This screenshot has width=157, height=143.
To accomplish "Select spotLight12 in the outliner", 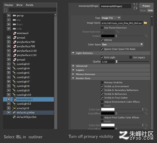I will coord(24,104).
